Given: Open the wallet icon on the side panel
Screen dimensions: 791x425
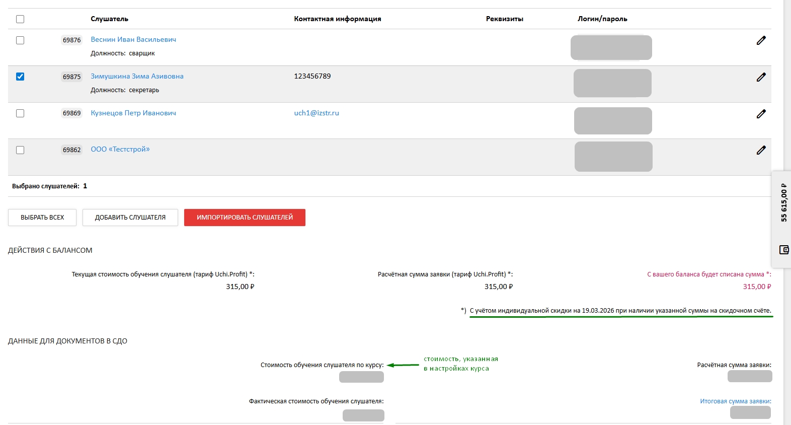Looking at the screenshot, I should coord(783,250).
